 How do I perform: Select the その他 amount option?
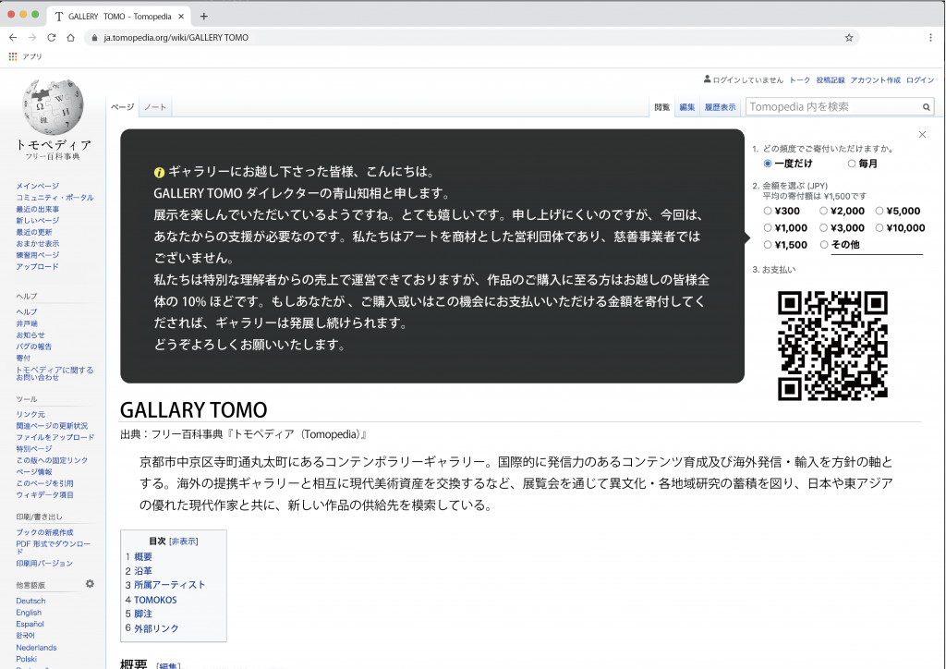coord(823,245)
